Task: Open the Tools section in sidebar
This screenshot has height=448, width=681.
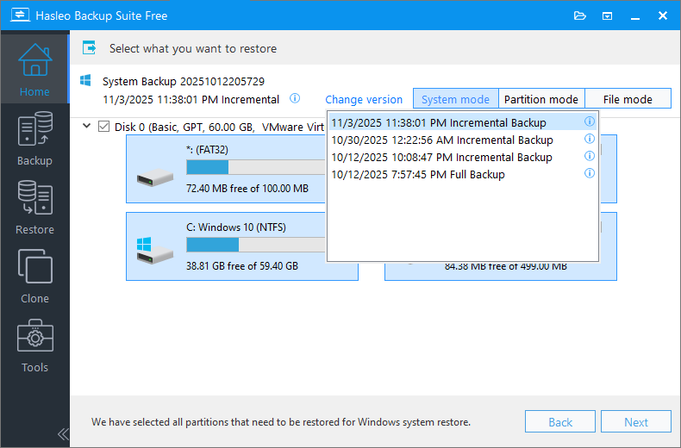Action: (34, 345)
